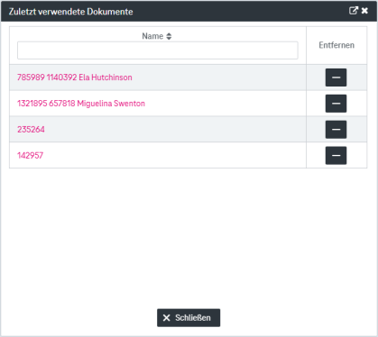Remove entry 235264 with its minus button
This screenshot has height=337, width=378.
click(x=336, y=130)
